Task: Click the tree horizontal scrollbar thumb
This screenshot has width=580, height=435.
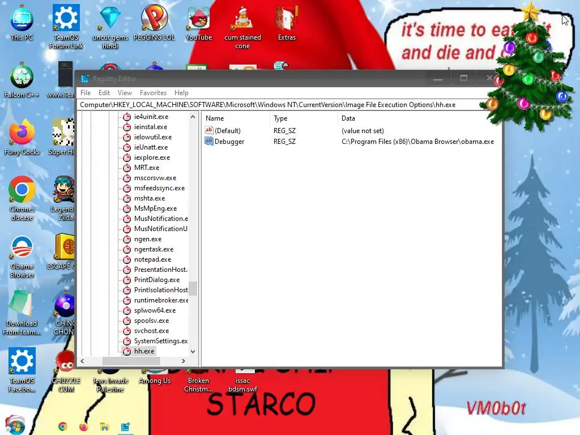Action: click(131, 361)
